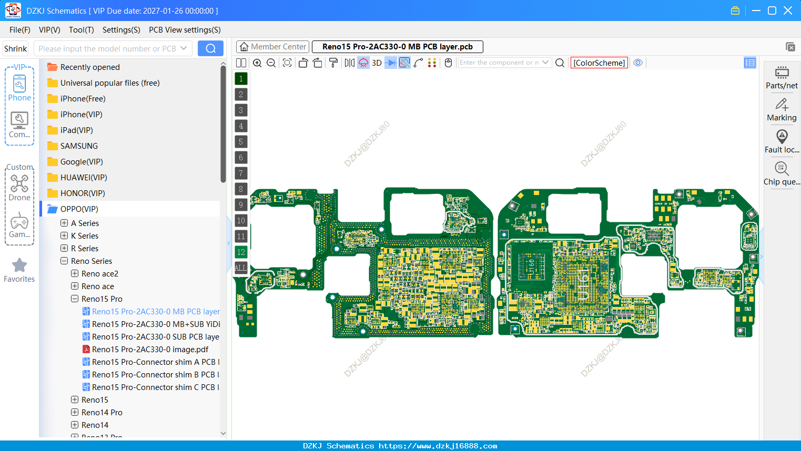
Task: Open the Parts/net panel
Action: (x=782, y=78)
